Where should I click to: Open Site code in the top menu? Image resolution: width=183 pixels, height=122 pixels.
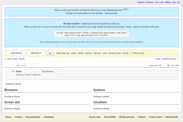click(159, 2)
